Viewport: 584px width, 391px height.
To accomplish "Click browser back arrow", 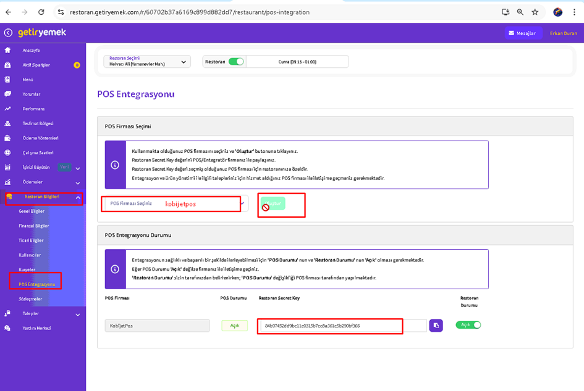I will (8, 12).
